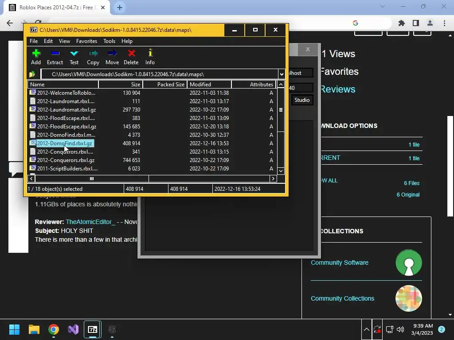Sort by the Attributes column header
The height and width of the screenshot is (340, 454).
point(253,85)
